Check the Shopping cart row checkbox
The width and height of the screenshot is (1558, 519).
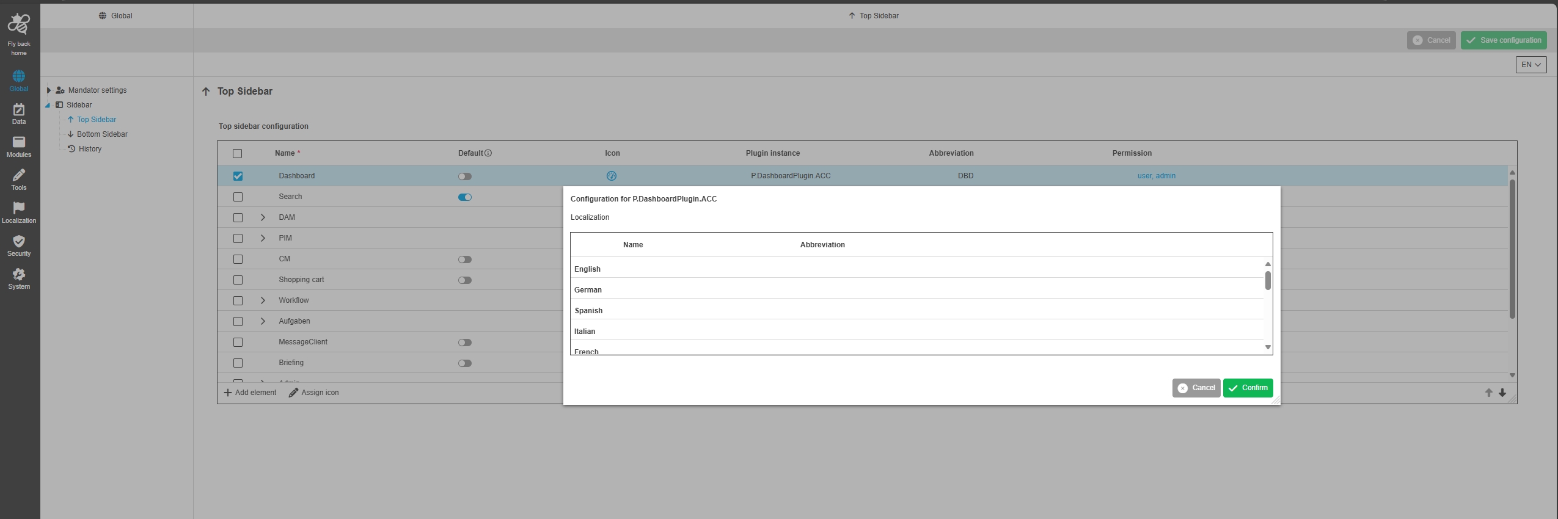pos(238,280)
